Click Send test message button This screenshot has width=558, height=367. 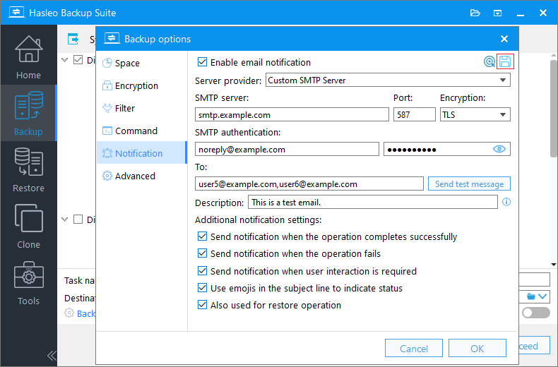469,184
